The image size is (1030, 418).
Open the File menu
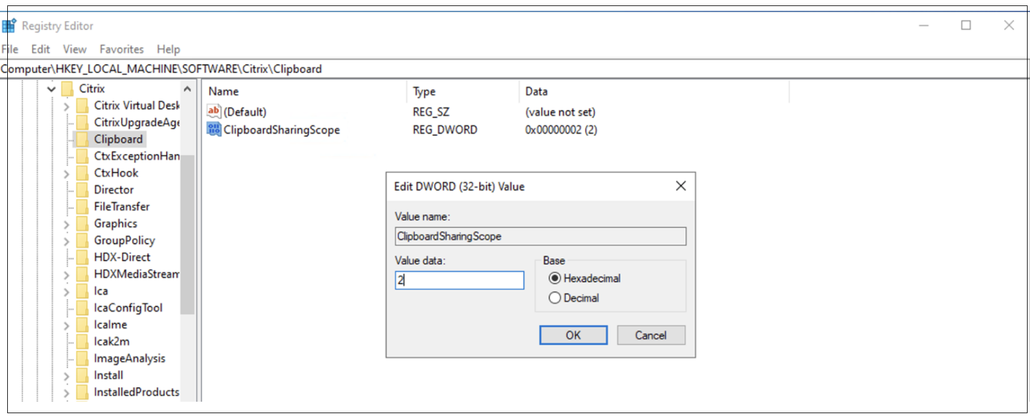[10, 49]
